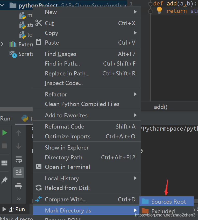Screen dimensions: 198x220
Task: Select the Python file starting with 'st'
Action: click(x=26, y=25)
